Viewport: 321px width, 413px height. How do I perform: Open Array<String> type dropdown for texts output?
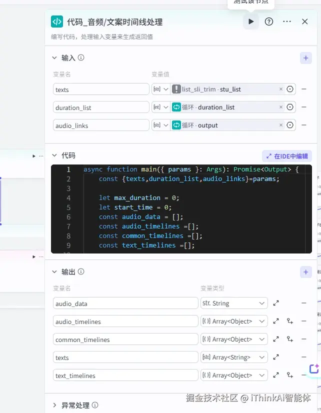coord(234,357)
